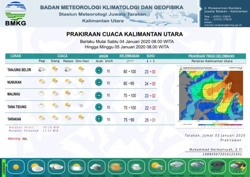
Task: Click Nunukan Siang weather icon
Action: point(55,81)
